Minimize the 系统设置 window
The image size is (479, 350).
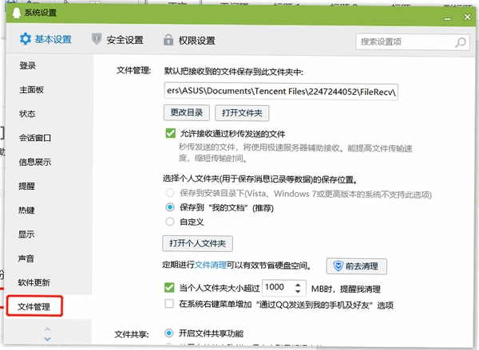pos(448,19)
